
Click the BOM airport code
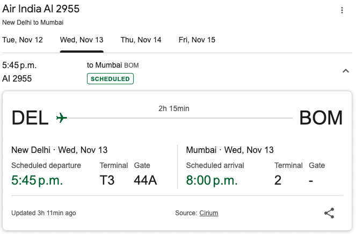321,118
